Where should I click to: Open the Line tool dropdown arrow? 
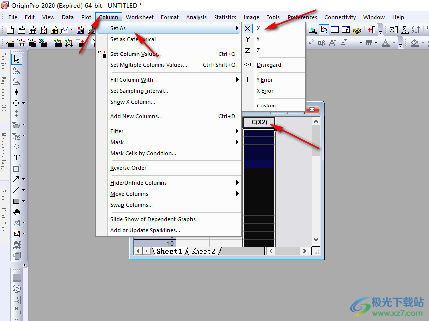pos(23,190)
